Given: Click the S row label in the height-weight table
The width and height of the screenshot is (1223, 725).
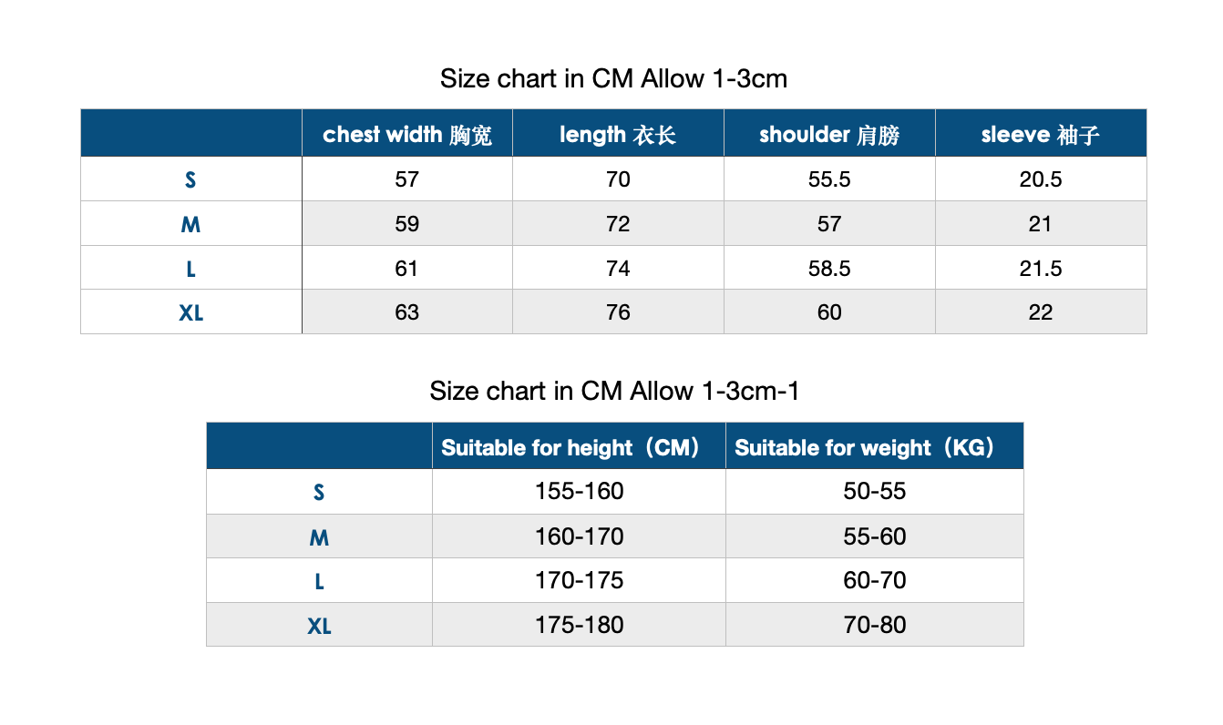Looking at the screenshot, I should click(x=319, y=493).
